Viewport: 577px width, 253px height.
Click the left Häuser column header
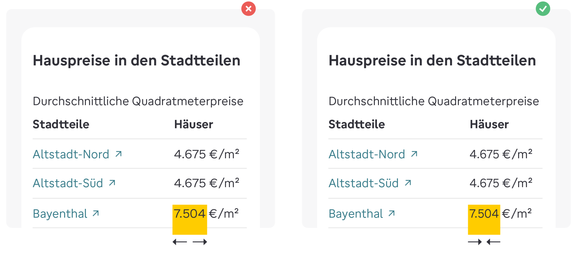[194, 124]
